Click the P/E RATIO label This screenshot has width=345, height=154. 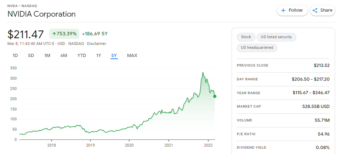click(x=246, y=134)
